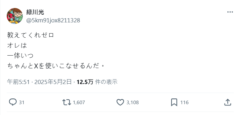238x115 pixels.
Task: Click the share upload arrow icon
Action: click(228, 102)
